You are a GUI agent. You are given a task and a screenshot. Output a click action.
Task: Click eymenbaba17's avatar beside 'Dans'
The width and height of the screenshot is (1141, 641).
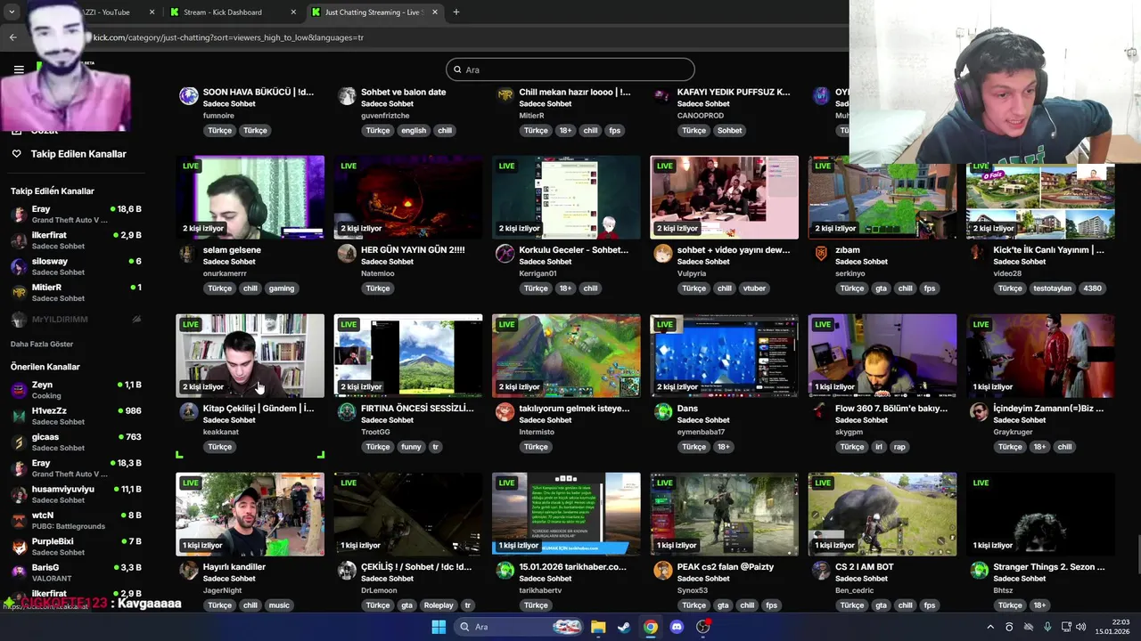663,411
